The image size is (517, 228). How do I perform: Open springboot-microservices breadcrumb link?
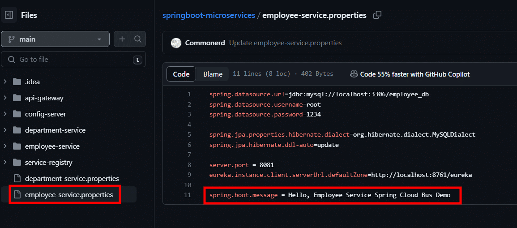[209, 15]
